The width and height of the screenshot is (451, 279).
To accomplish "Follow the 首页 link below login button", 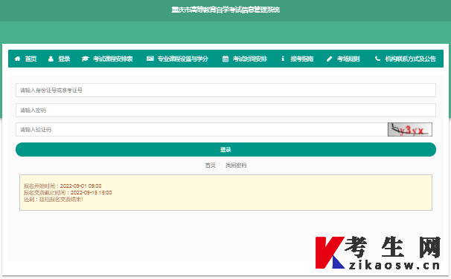I will 211,165.
